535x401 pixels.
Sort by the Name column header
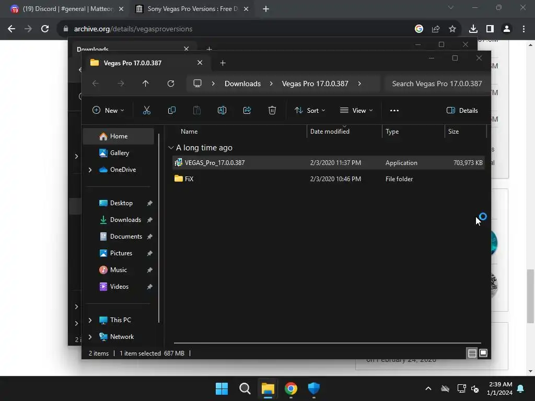[x=189, y=131]
